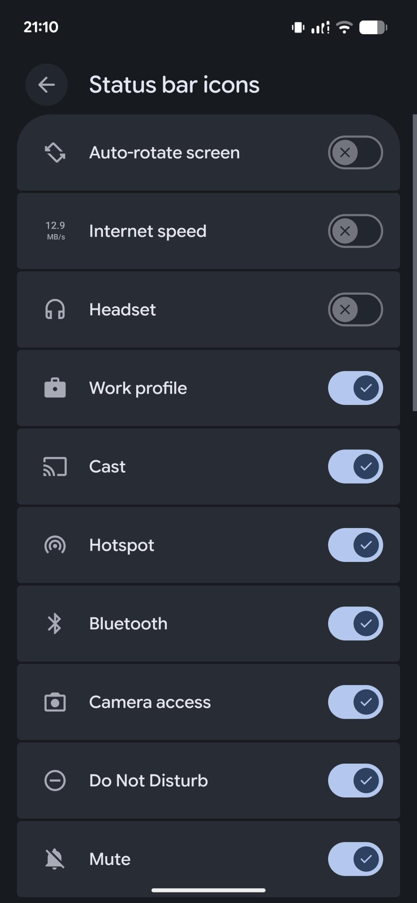Enable the Headset status icon toggle

click(x=355, y=309)
